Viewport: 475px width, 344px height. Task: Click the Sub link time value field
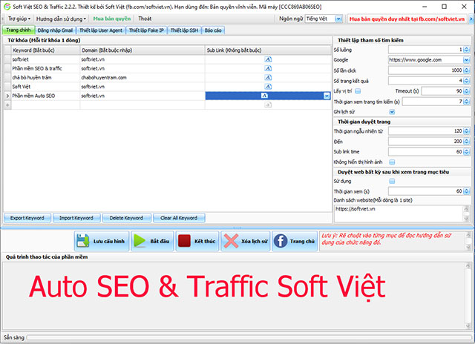(x=429, y=151)
